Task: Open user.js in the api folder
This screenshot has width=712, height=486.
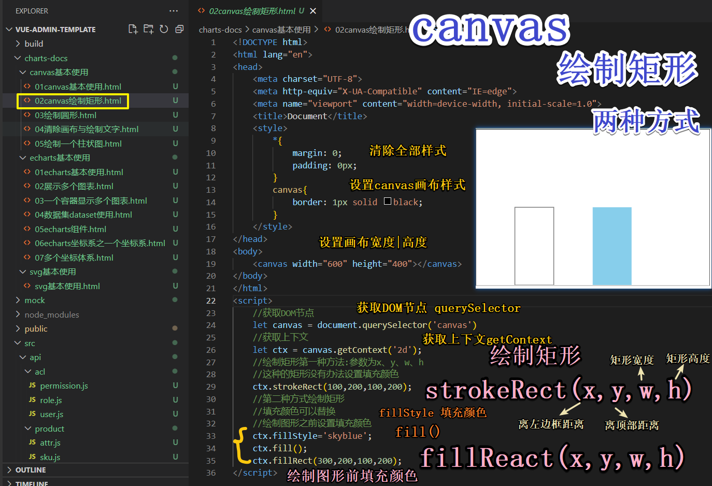Action: click(x=58, y=414)
